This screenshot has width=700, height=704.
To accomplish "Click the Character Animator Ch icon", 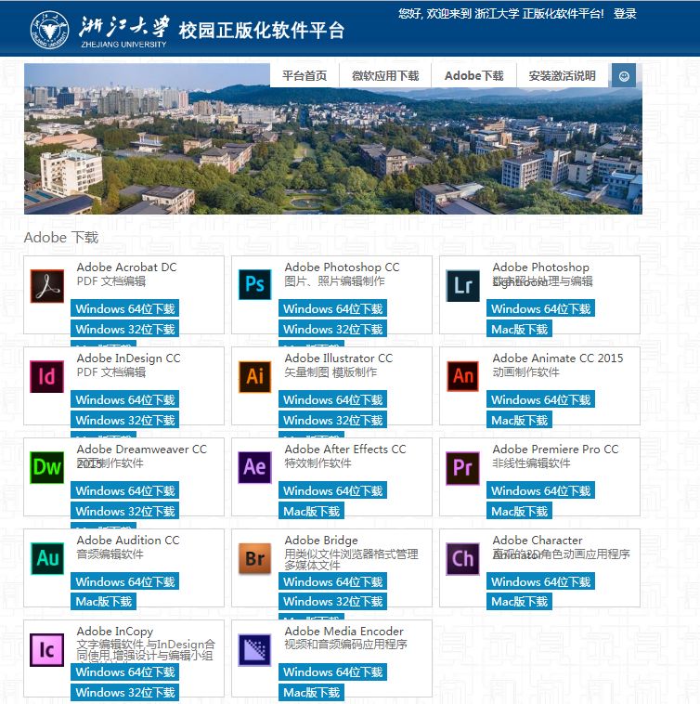I will pyautogui.click(x=463, y=559).
